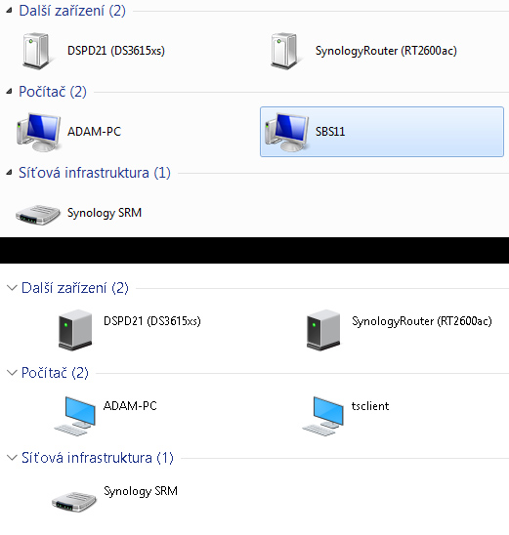Collapse bottom Další zařízení chevron
Image resolution: width=509 pixels, height=535 pixels.
[x=12, y=288]
